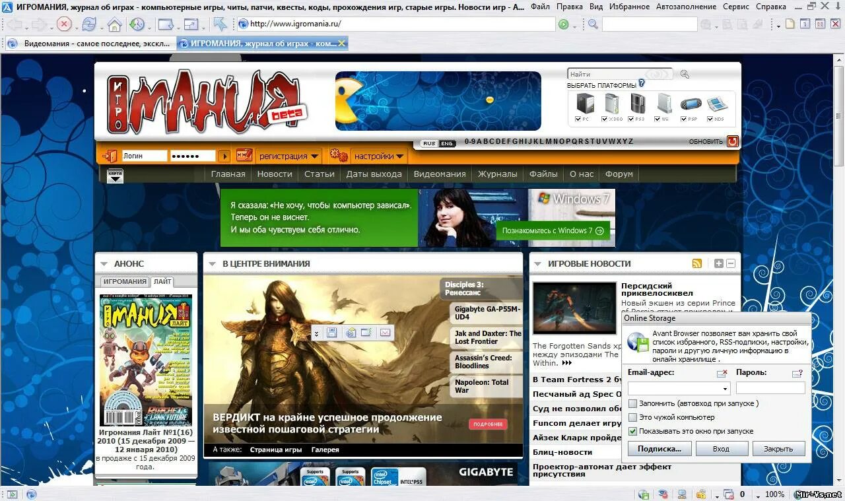Click the Gigabyte GA-P55M-UD4 thumbnail entry
Image resolution: width=845 pixels, height=501 pixels.
[486, 313]
